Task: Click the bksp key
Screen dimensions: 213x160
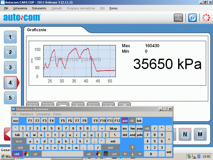Action: (x=113, y=129)
